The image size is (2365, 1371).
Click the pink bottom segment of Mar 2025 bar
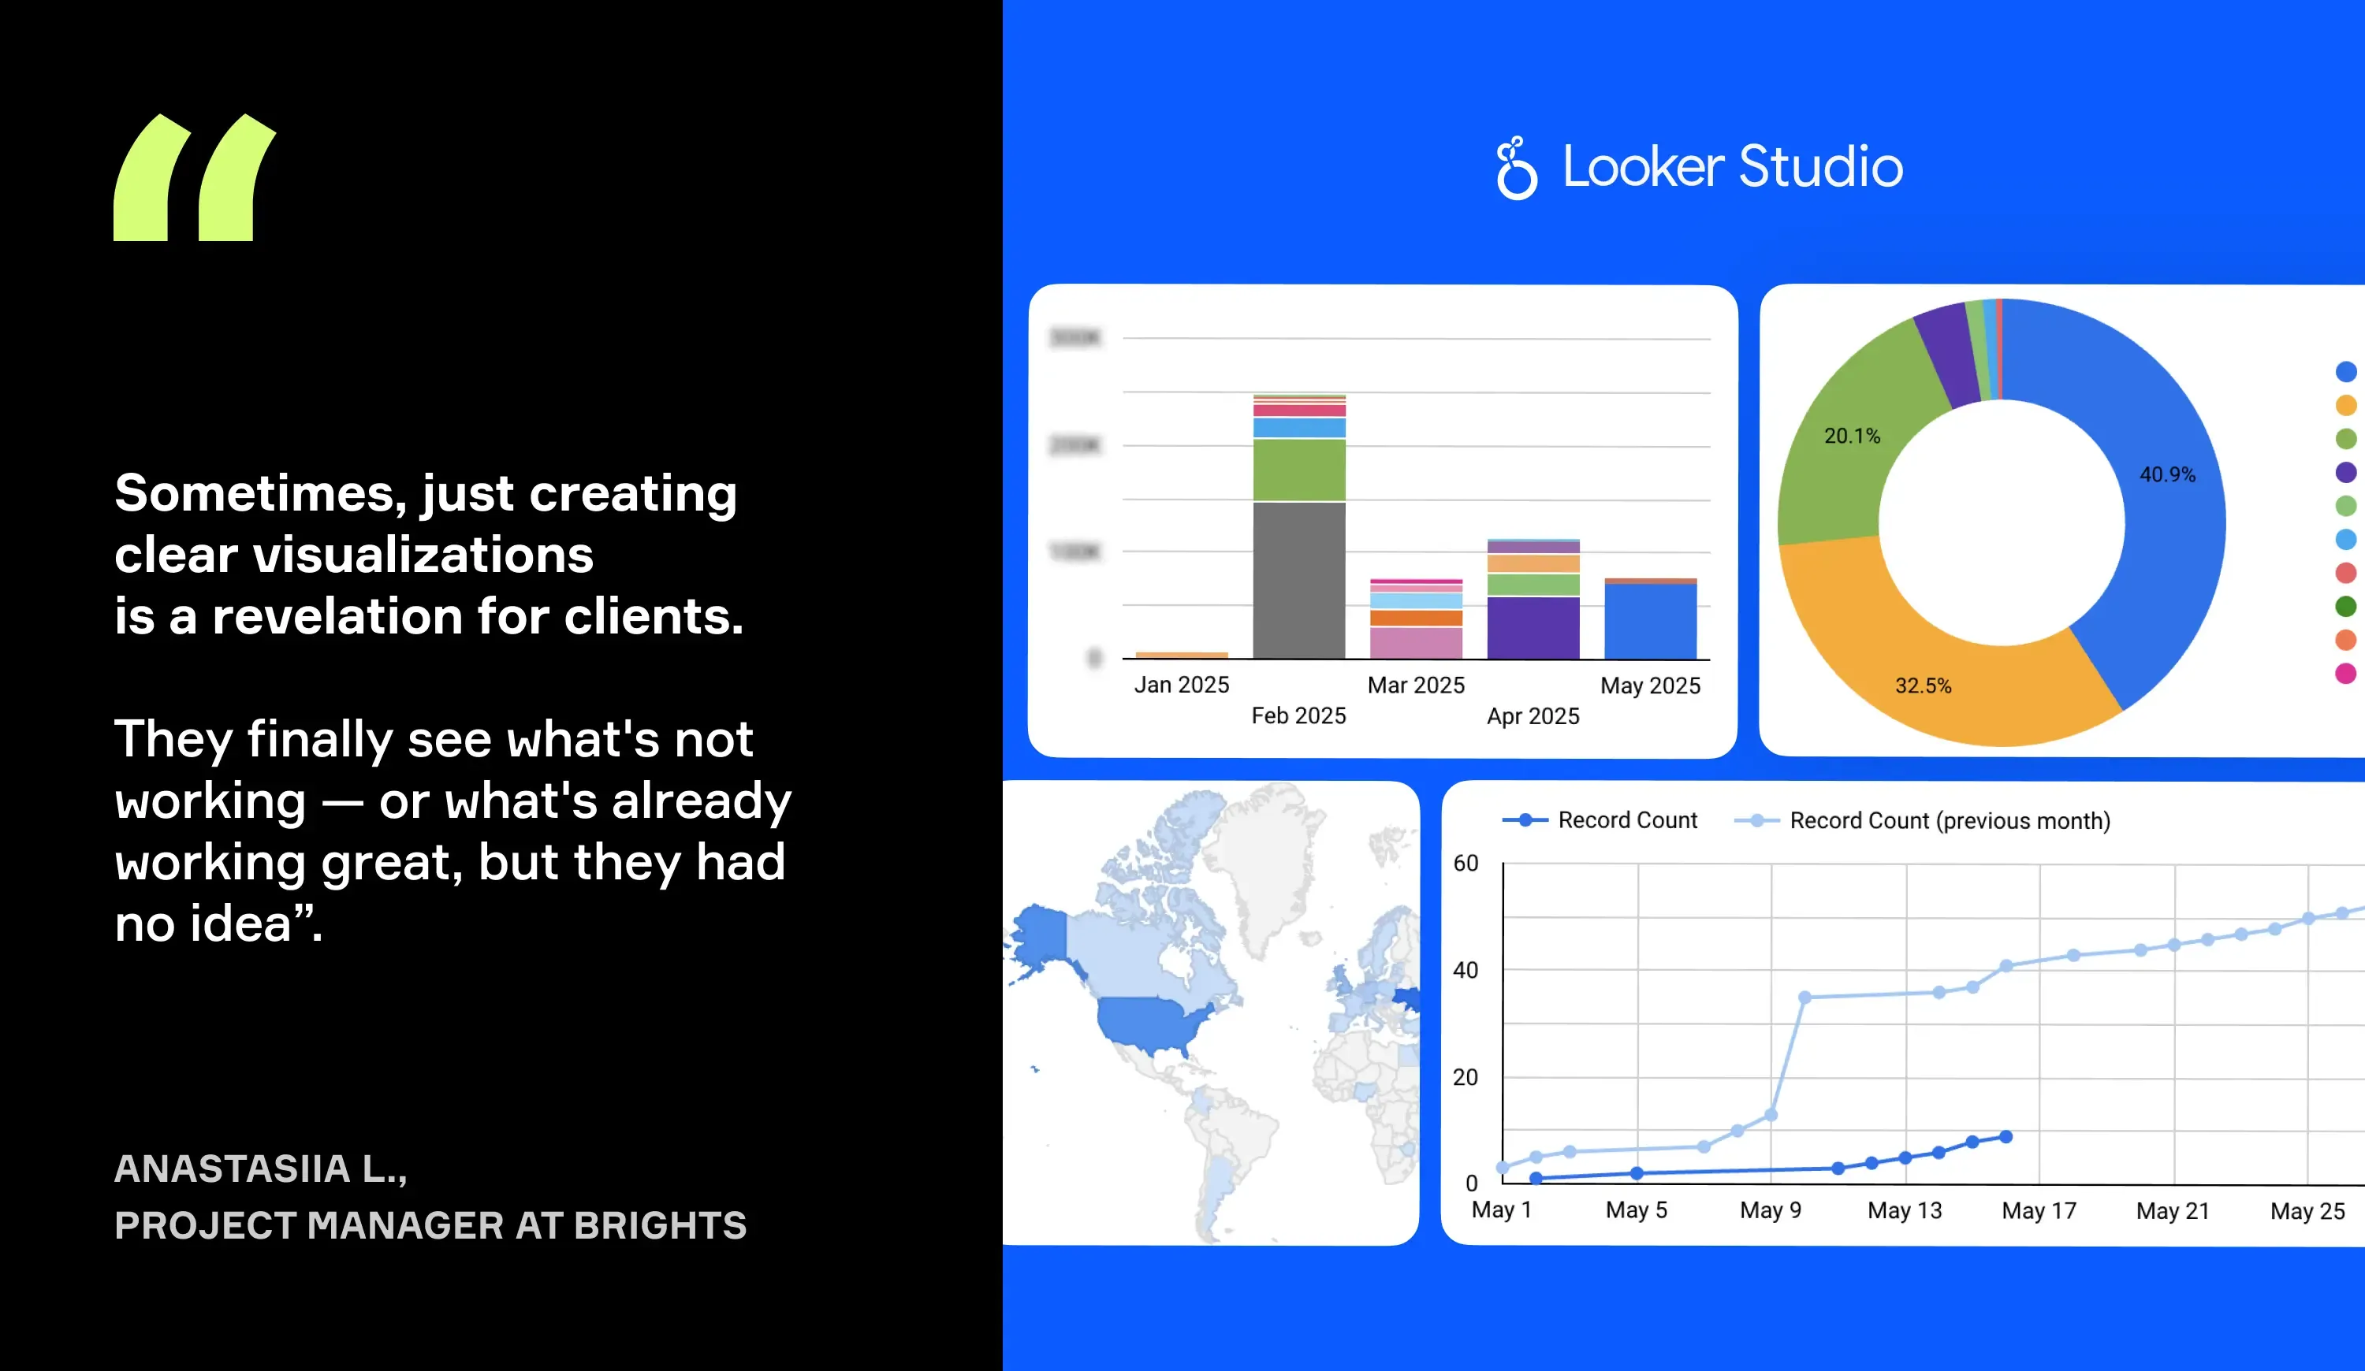tap(1416, 643)
